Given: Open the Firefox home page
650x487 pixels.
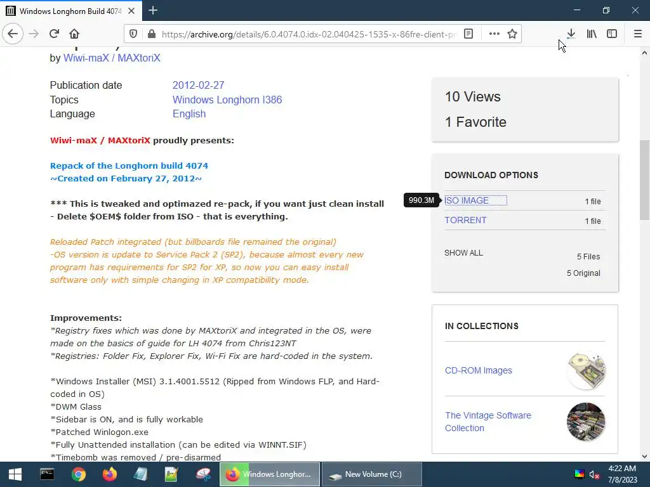Looking at the screenshot, I should point(74,34).
